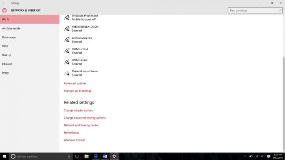Click the Wi-Fi signal icon for HOME-2DCA
Viewport: 285px width, 160px height.
[67, 51]
